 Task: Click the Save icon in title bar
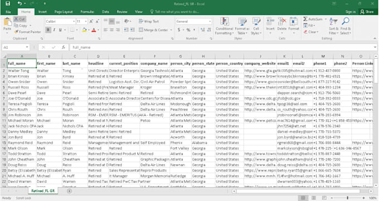8,4
